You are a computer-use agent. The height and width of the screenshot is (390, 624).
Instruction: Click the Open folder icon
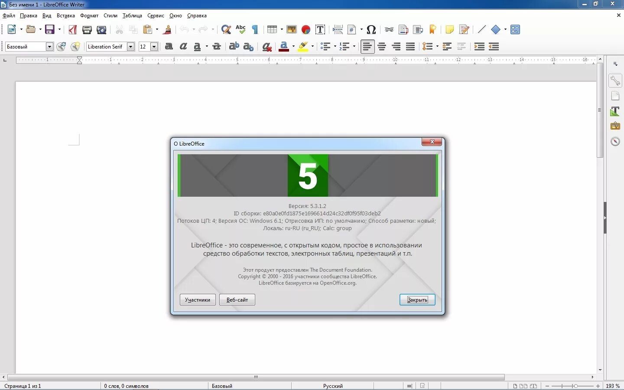point(31,29)
